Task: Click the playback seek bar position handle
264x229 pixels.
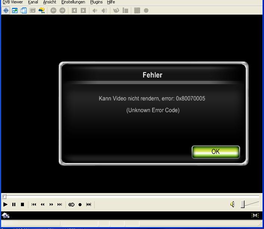Action: 4,196
